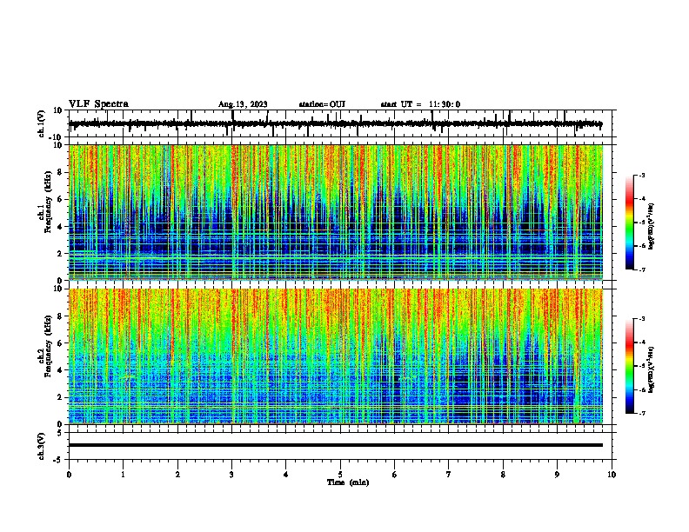Click time tick label 9 on x-axis

[x=557, y=475]
